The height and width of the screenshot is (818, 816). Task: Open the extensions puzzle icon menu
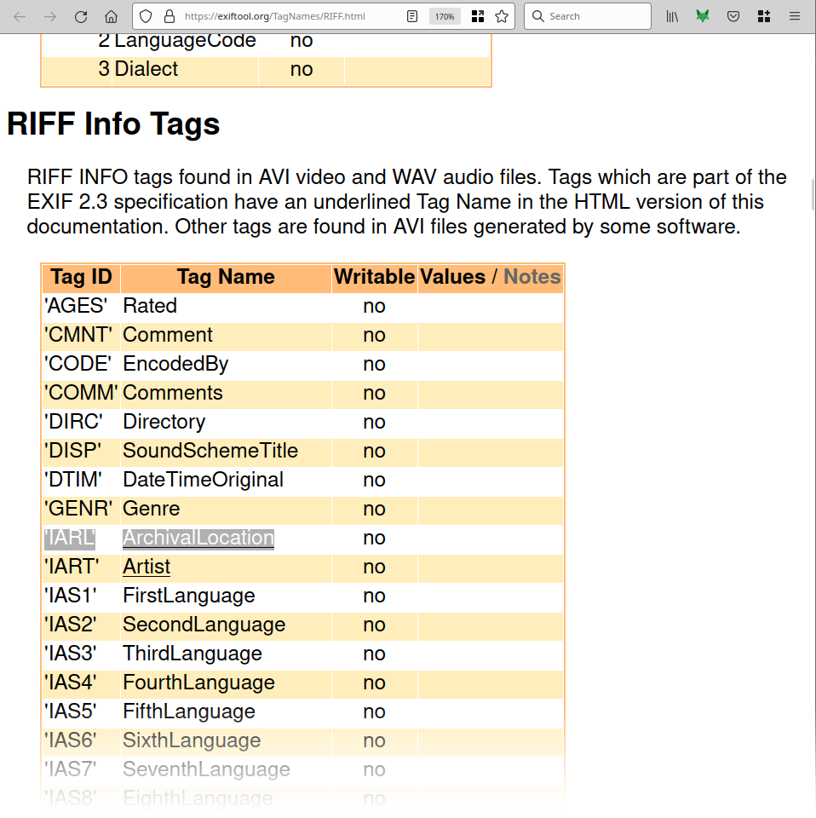[763, 16]
